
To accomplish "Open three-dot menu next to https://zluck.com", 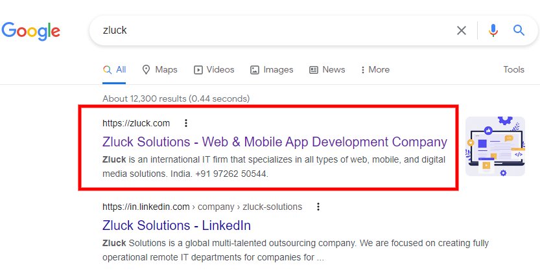I will tap(186, 123).
